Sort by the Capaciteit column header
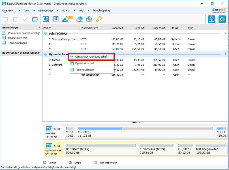This screenshot has height=170, width=229. coord(113,28)
